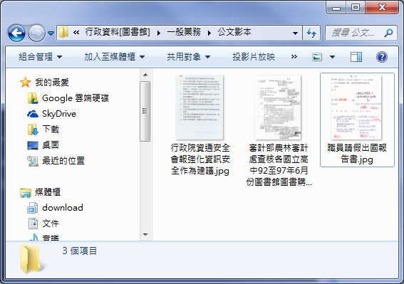404x284 pixels.
Task: Select 桌面 in the navigation pane
Action: coord(43,145)
